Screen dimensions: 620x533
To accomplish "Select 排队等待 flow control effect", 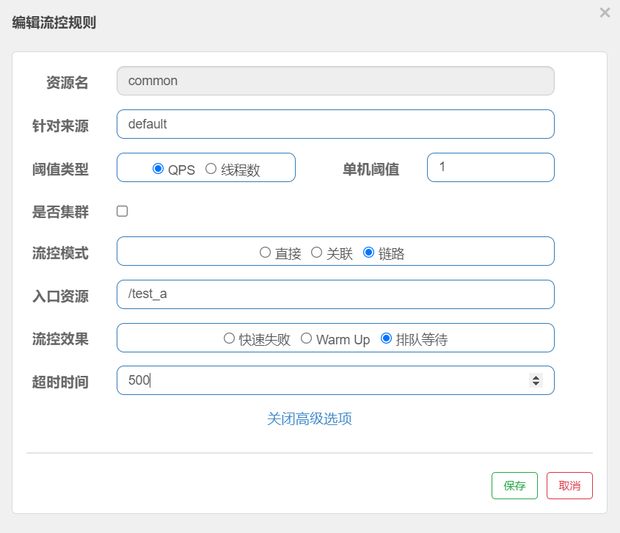I will pyautogui.click(x=386, y=338).
